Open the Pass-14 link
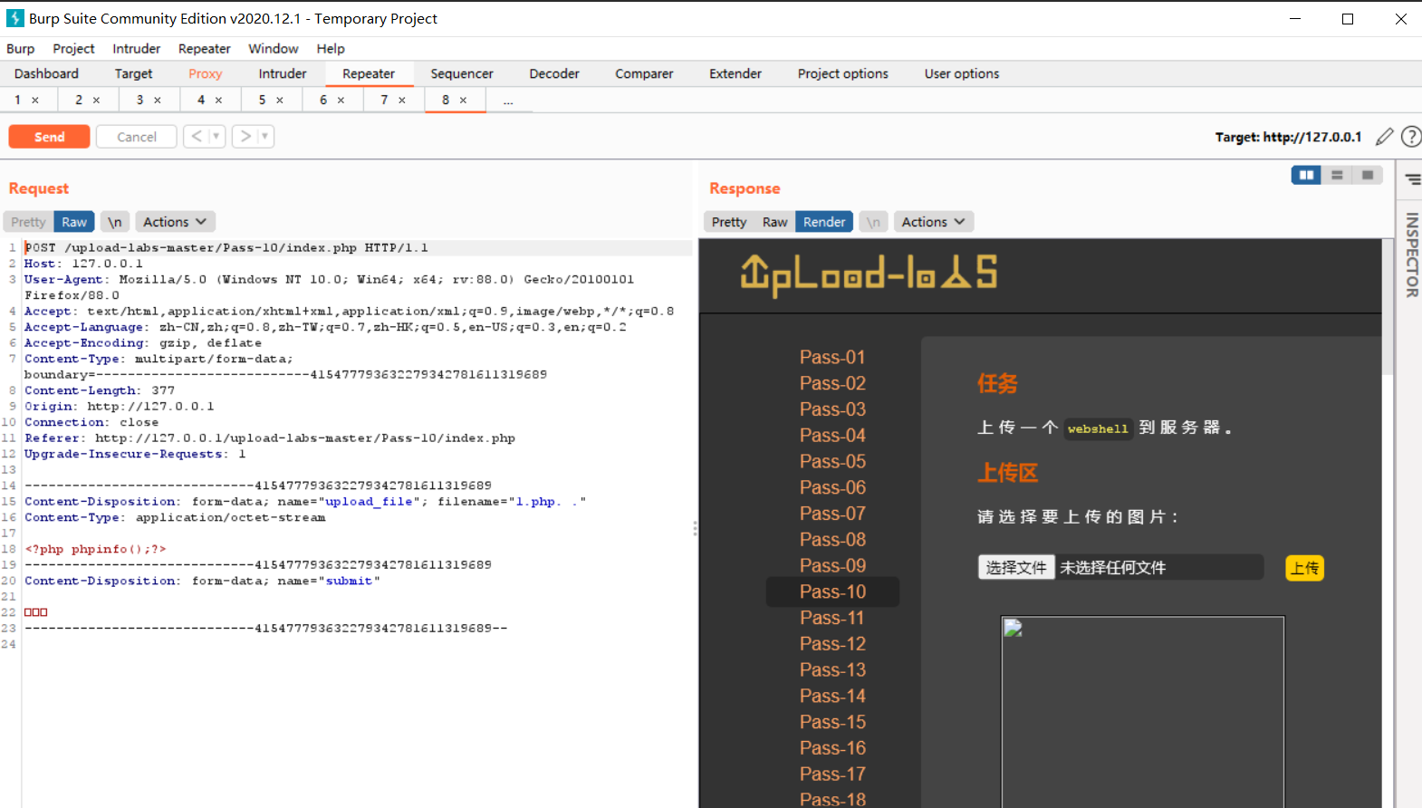Viewport: 1422px width, 808px height. coord(832,696)
